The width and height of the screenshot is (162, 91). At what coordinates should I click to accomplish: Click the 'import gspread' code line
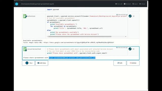pyautogui.click(x=53, y=10)
